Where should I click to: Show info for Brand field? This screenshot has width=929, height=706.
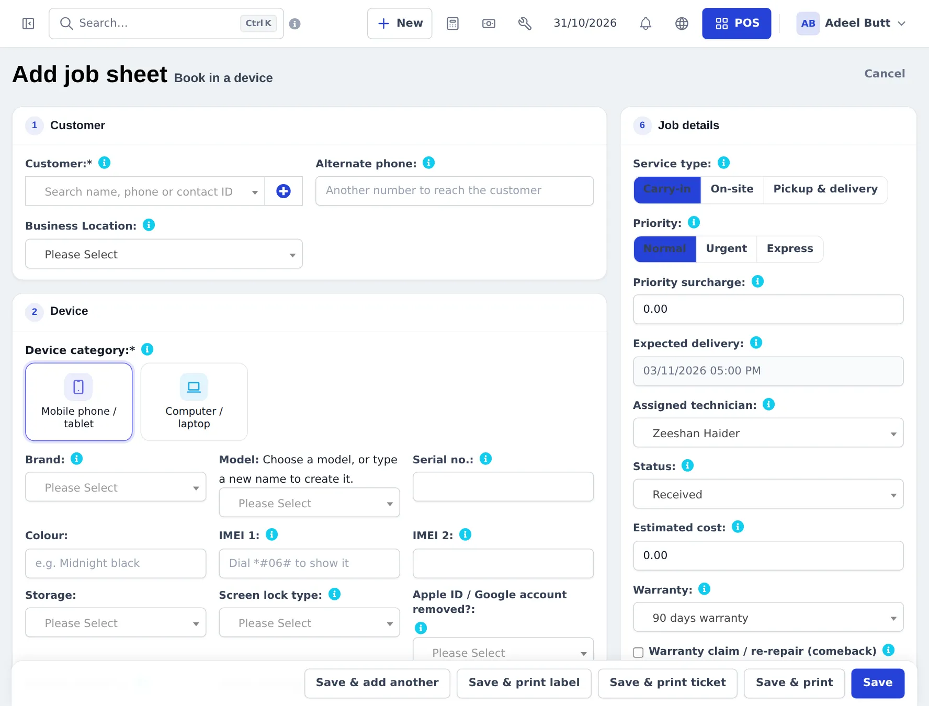77,459
